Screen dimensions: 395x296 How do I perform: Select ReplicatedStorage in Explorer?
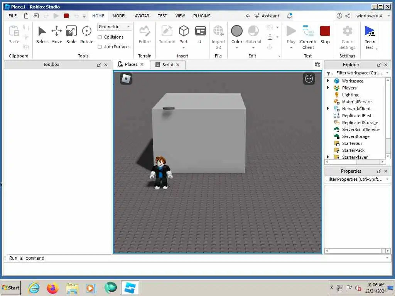point(360,123)
